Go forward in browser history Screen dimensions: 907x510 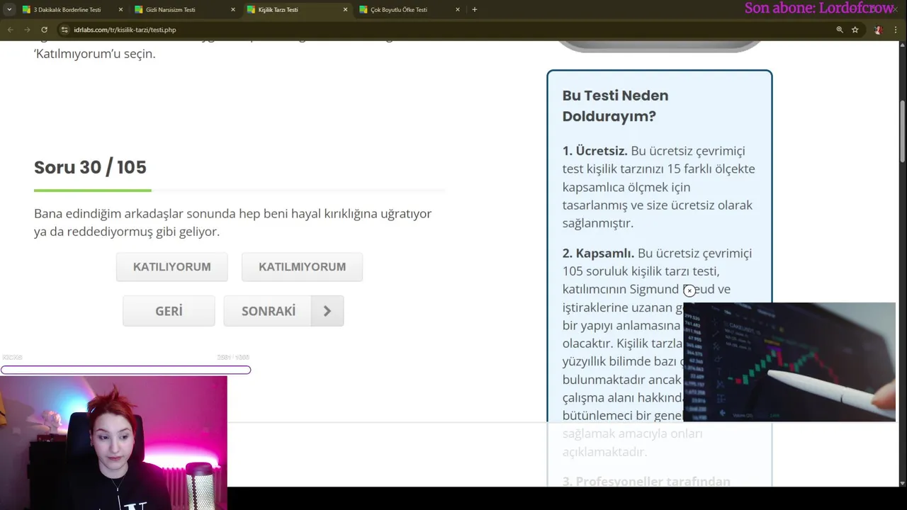[x=27, y=30]
